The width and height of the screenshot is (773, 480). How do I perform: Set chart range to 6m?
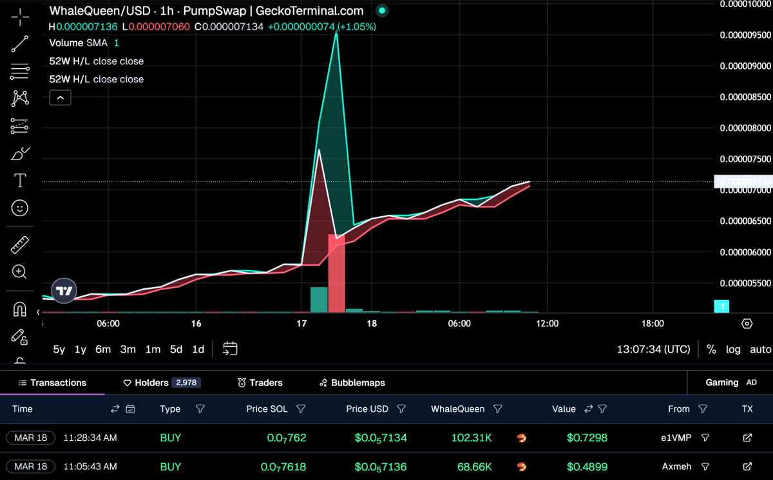pyautogui.click(x=103, y=349)
